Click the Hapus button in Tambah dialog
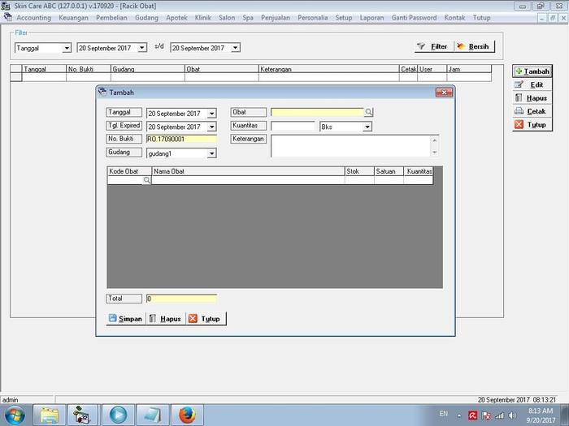Viewport: 569px width, 426px height. tap(165, 319)
